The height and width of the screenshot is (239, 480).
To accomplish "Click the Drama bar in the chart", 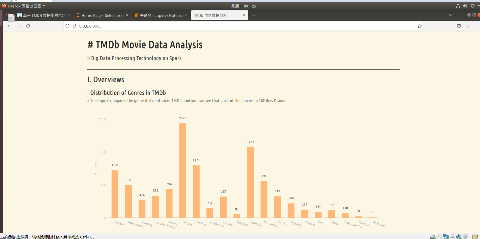I will coord(183,170).
